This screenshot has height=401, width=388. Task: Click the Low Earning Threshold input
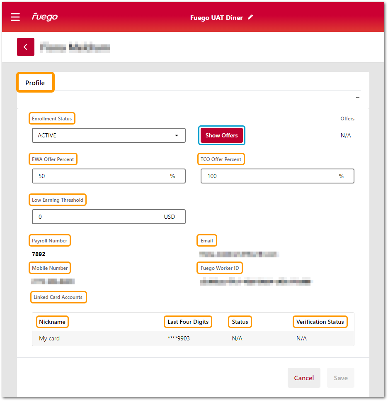(97, 217)
